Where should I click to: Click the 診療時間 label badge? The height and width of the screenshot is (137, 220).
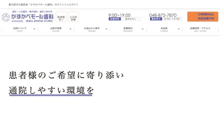click(114, 19)
